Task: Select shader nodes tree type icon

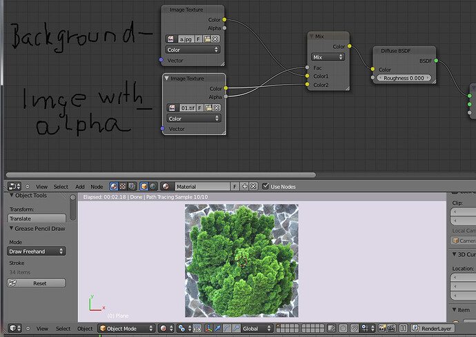Action: (114, 186)
